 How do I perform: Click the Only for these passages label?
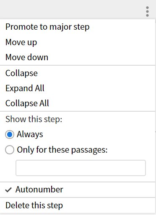(x=62, y=150)
